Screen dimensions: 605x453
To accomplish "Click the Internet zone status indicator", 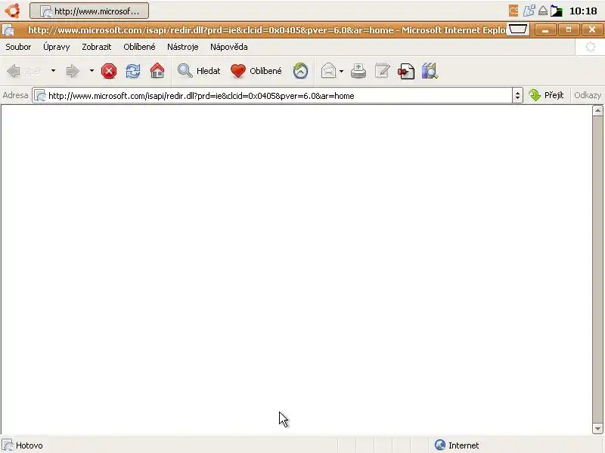I will [457, 445].
